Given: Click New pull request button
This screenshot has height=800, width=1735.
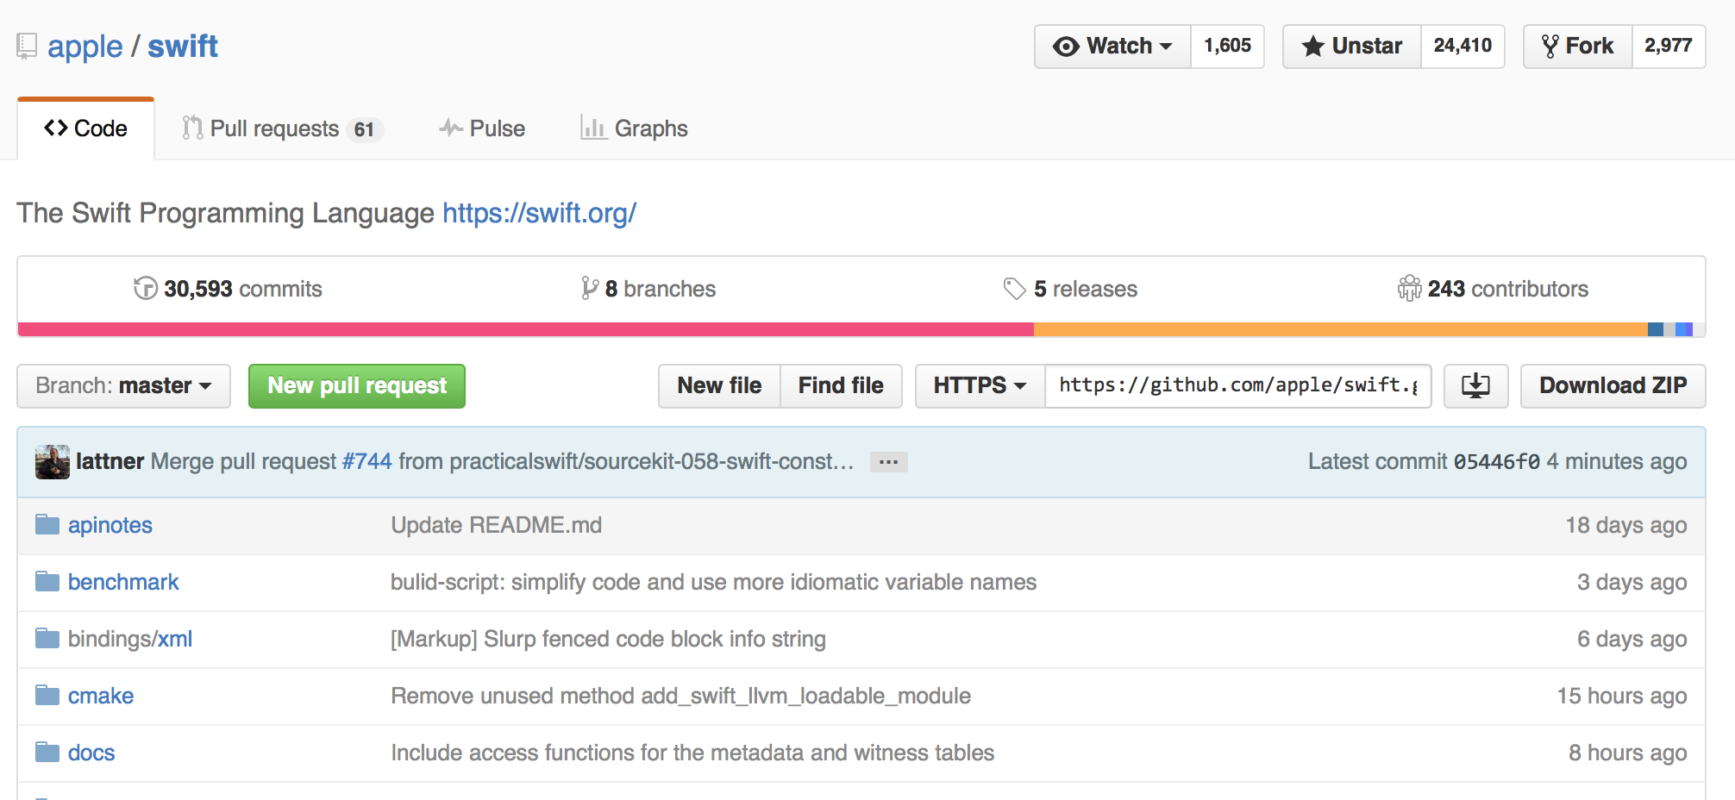Looking at the screenshot, I should [x=357, y=385].
